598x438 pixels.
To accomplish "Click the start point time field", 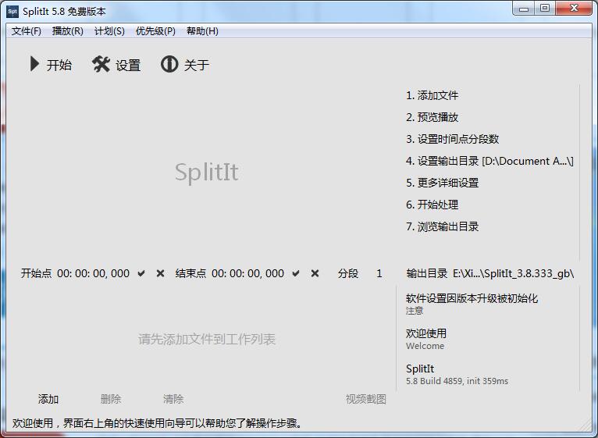I will click(x=93, y=273).
